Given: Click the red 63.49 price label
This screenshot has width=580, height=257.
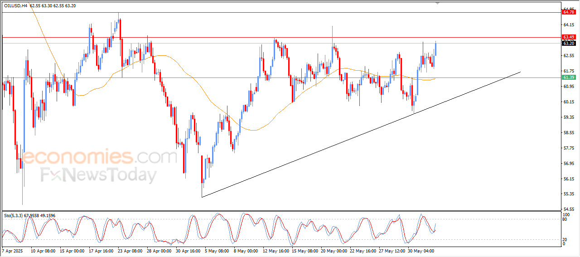Looking at the screenshot, I should (569, 37).
